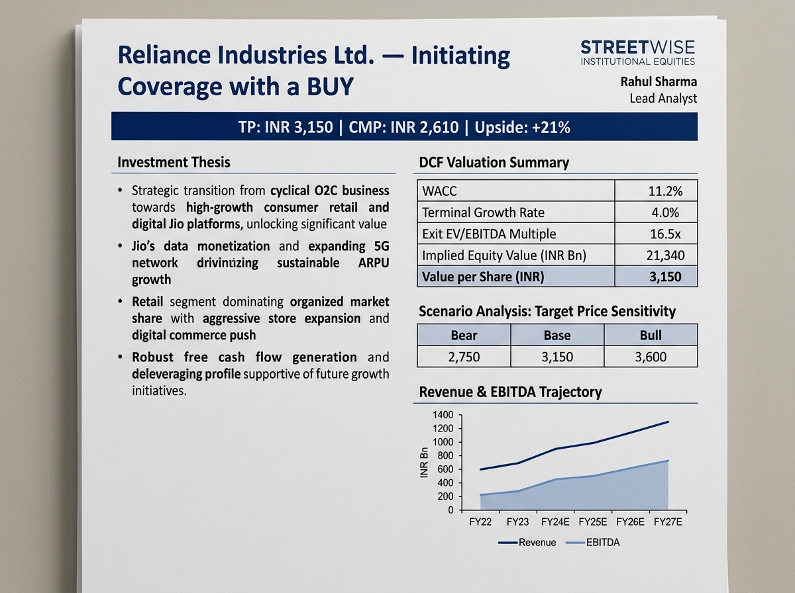
Task: Click the 'FY22' axis label
Action: pyautogui.click(x=480, y=522)
